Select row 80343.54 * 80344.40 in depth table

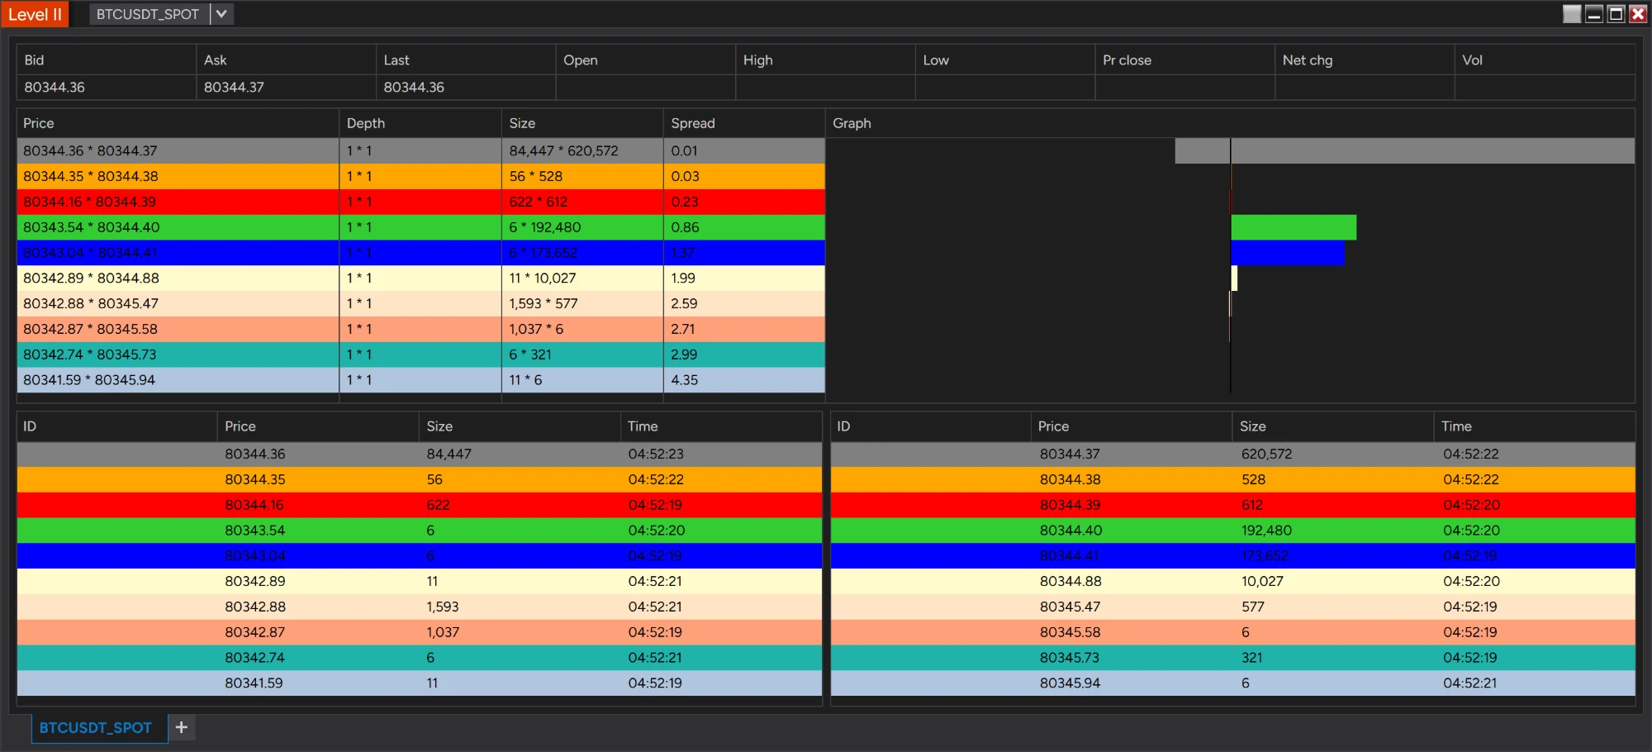420,227
